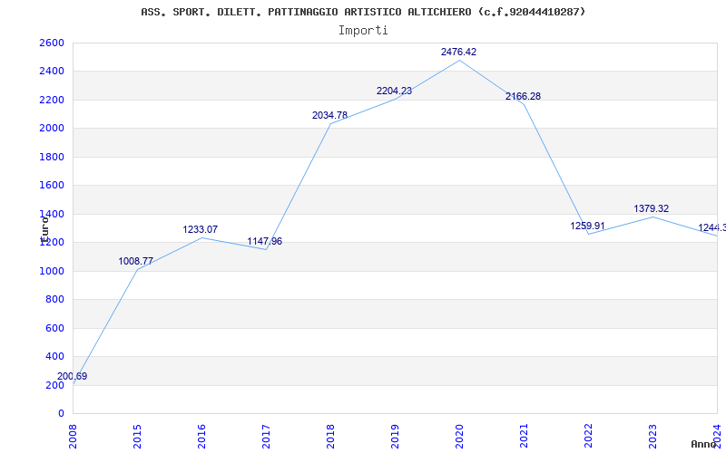Click data label 2204.23
726x453 pixels.
(394, 92)
